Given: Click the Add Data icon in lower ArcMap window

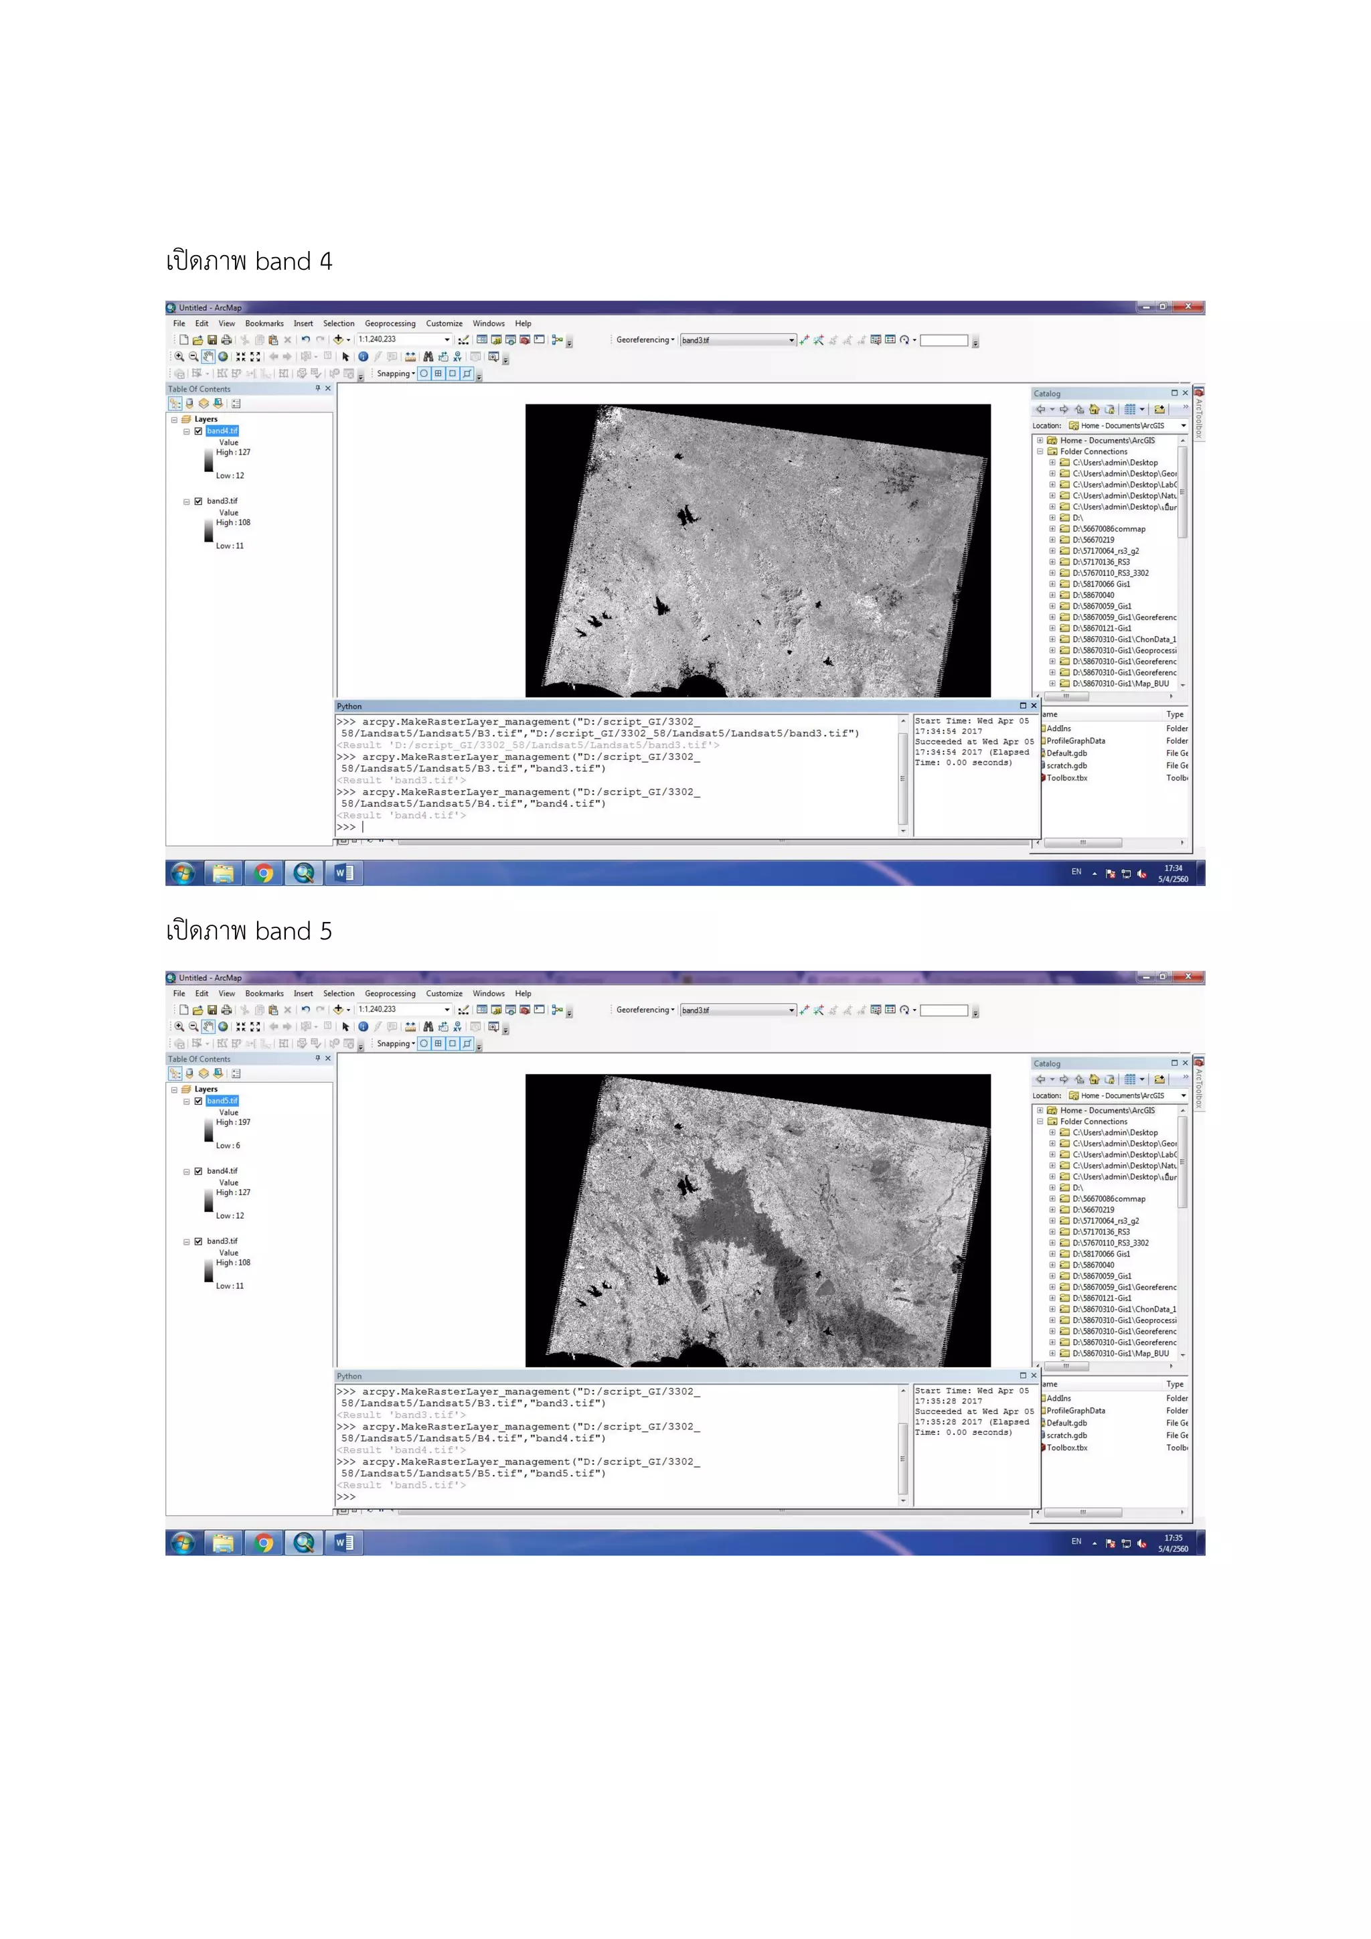Looking at the screenshot, I should pos(339,1009).
